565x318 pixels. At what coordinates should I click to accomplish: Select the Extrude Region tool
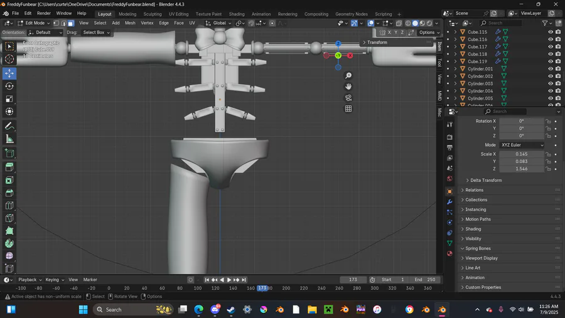pos(9,167)
